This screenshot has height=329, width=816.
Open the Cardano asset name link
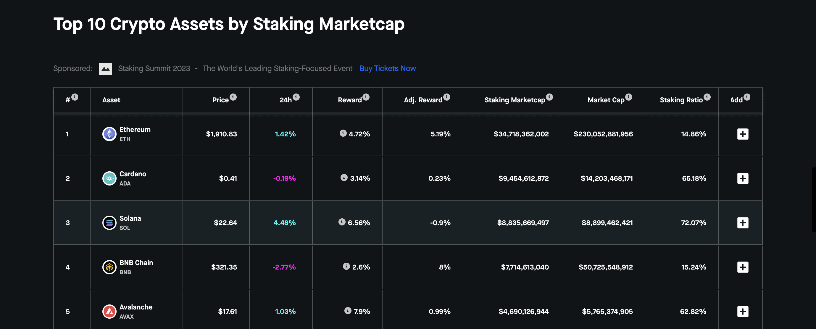coord(133,174)
